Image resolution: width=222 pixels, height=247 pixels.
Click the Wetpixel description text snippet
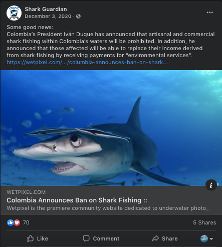(108, 208)
